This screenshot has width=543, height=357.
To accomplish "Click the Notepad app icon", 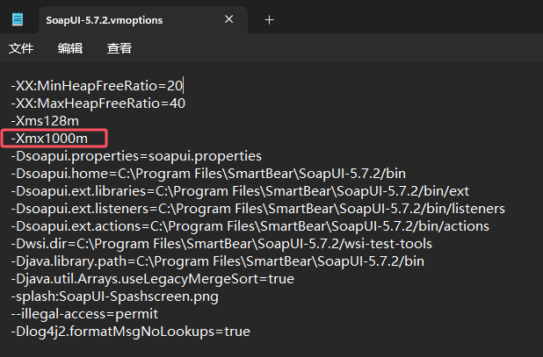I will [18, 19].
